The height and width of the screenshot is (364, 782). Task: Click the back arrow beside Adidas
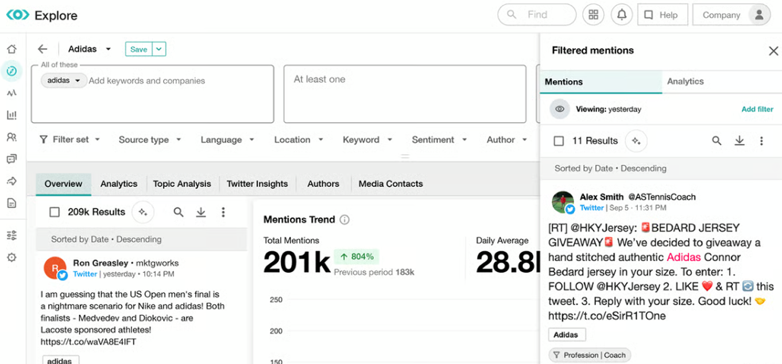coord(42,49)
